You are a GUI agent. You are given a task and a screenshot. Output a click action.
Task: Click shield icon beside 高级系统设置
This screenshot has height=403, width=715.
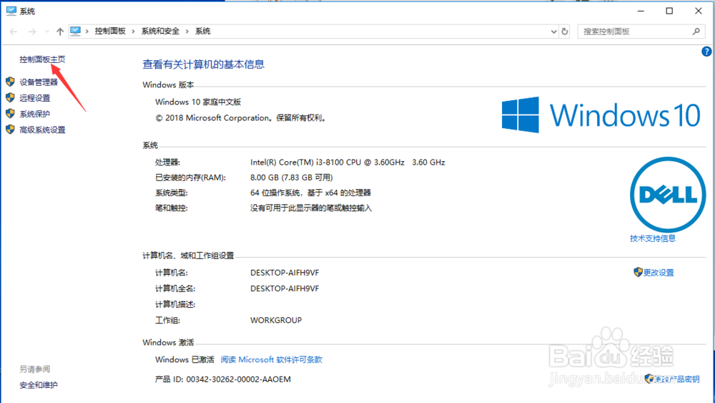coord(10,130)
